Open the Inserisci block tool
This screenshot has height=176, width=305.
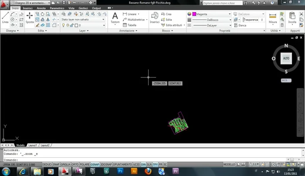(155, 17)
